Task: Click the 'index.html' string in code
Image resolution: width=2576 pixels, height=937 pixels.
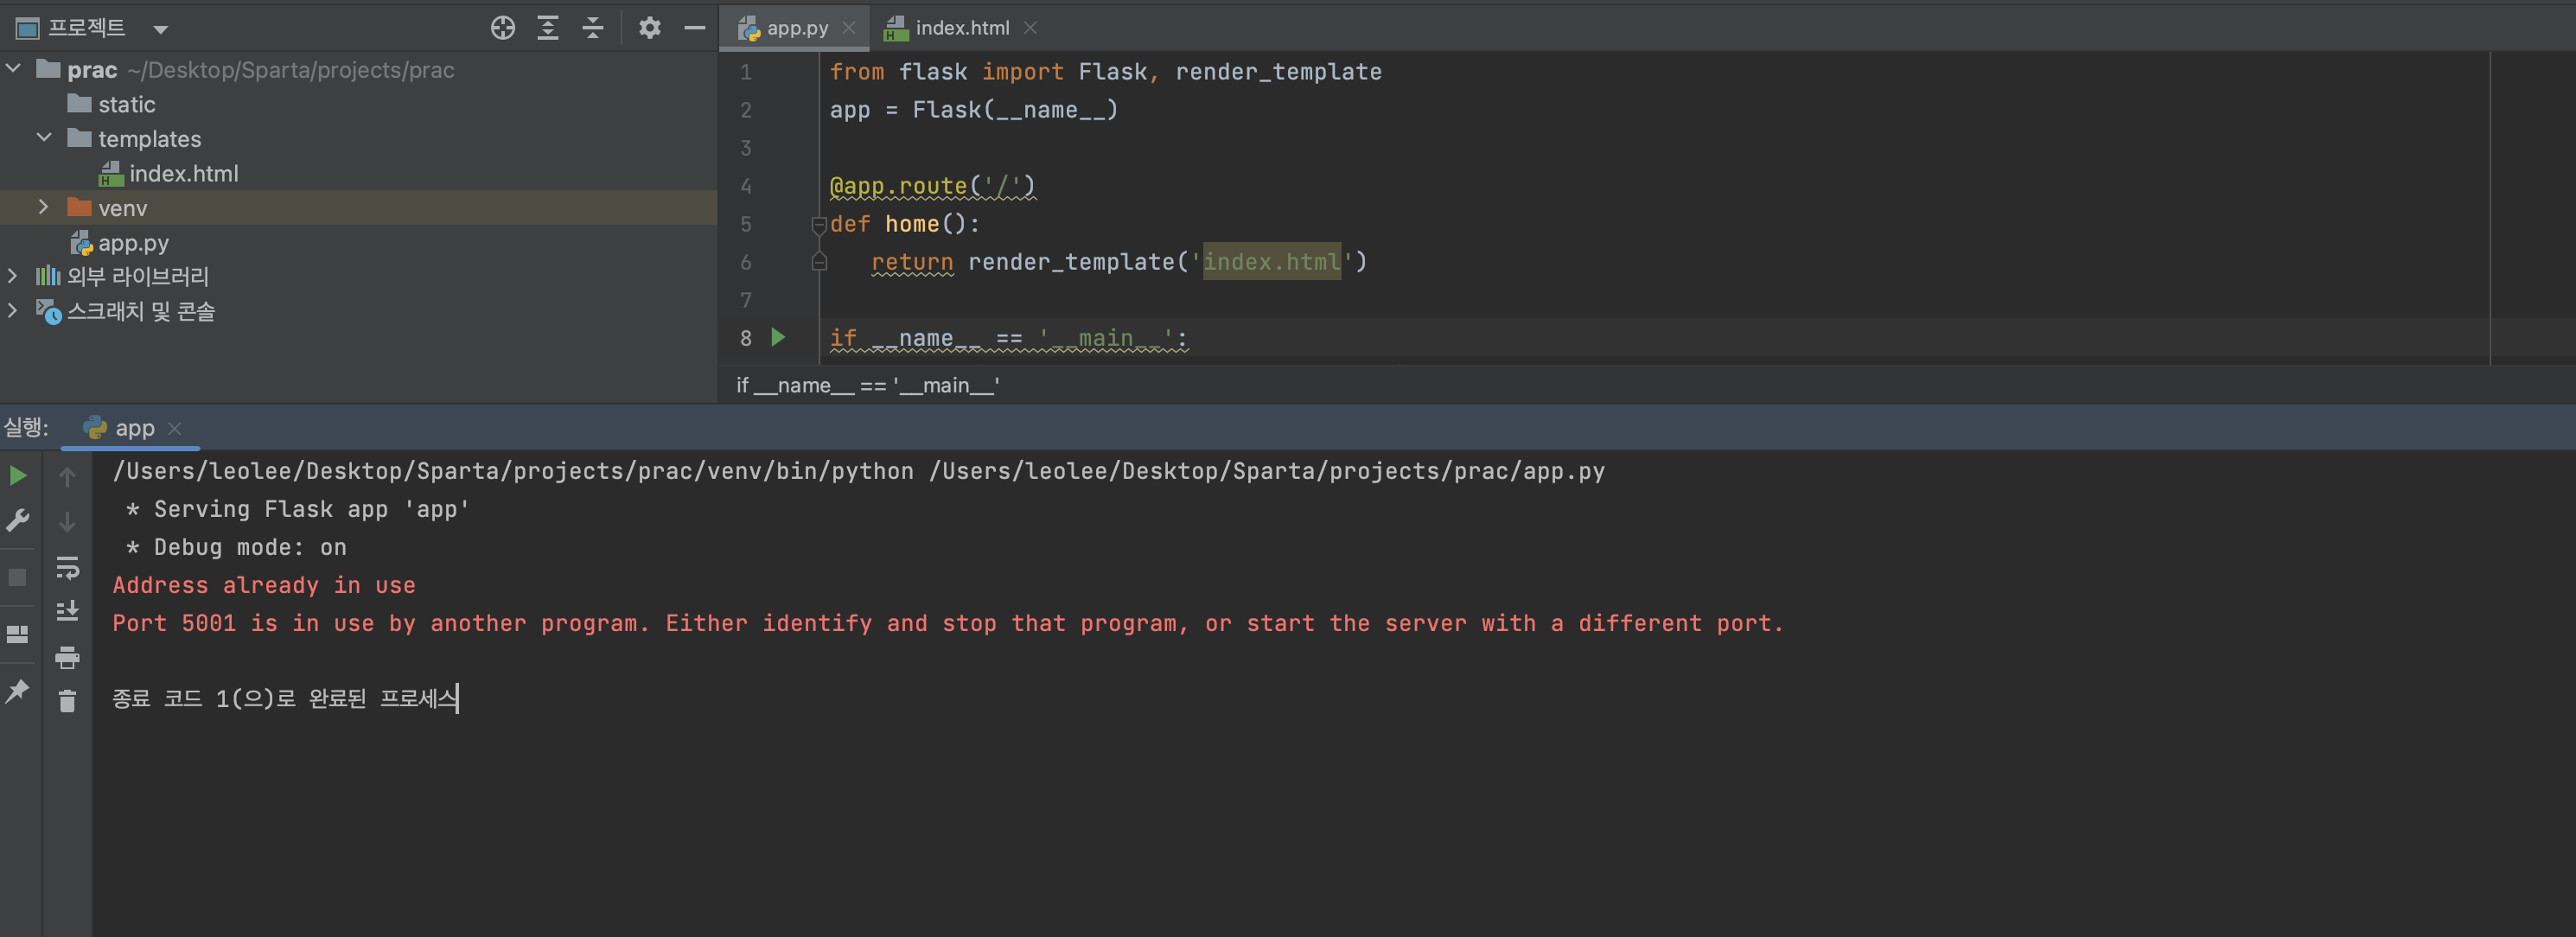Action: (x=1271, y=262)
